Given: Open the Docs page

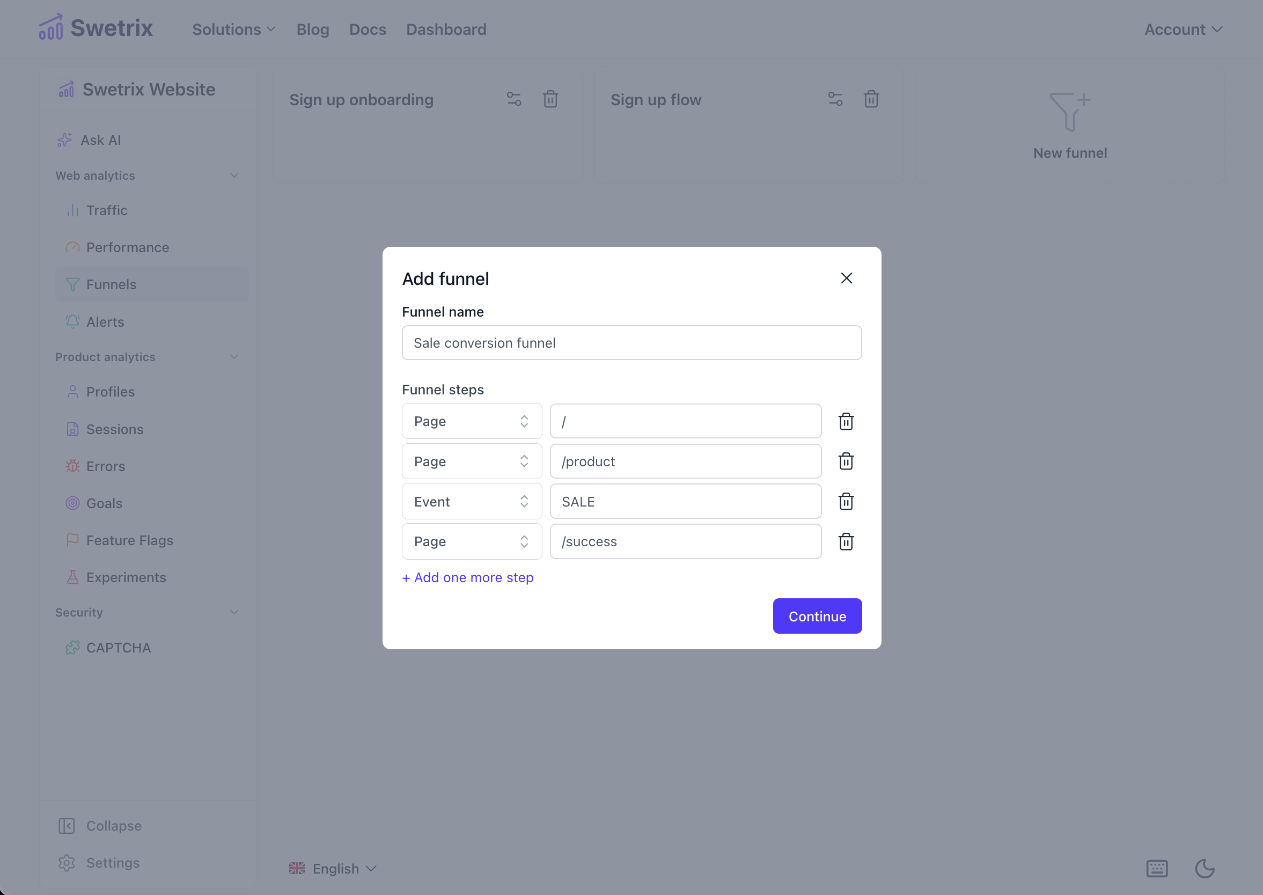Looking at the screenshot, I should 367,29.
